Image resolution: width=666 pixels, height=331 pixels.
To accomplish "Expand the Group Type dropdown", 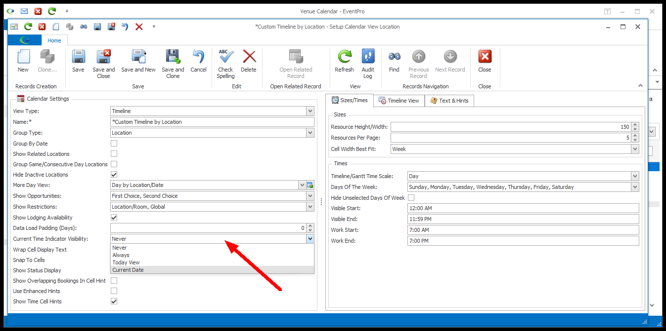I will [x=310, y=133].
